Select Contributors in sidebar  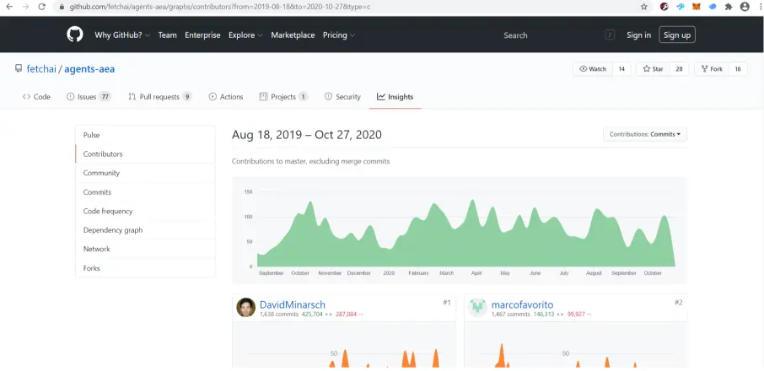pos(145,153)
